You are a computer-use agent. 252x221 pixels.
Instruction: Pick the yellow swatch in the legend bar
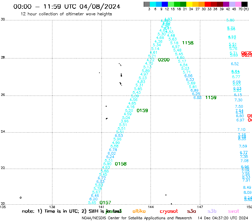pos(189,4)
